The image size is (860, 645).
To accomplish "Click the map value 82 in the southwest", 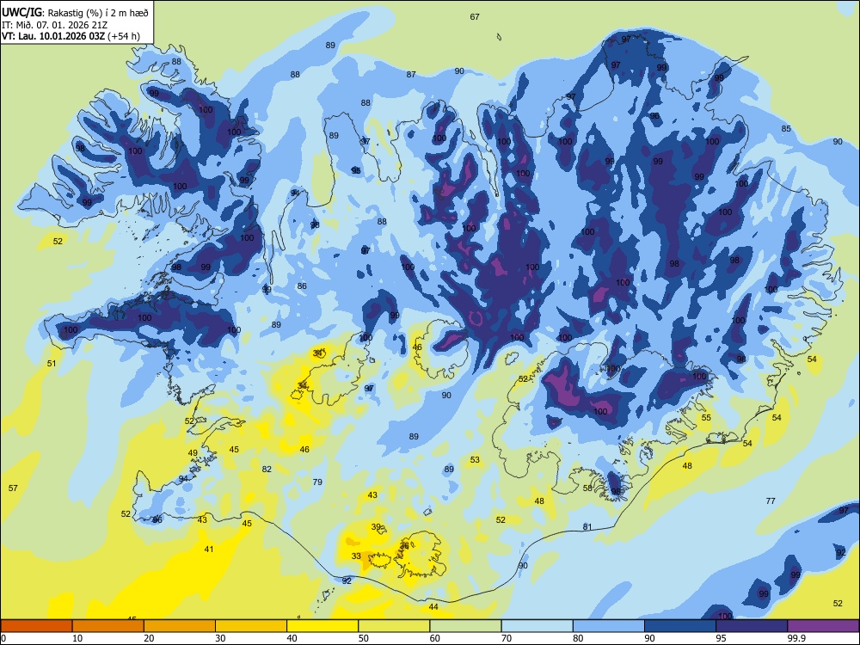I will (267, 469).
